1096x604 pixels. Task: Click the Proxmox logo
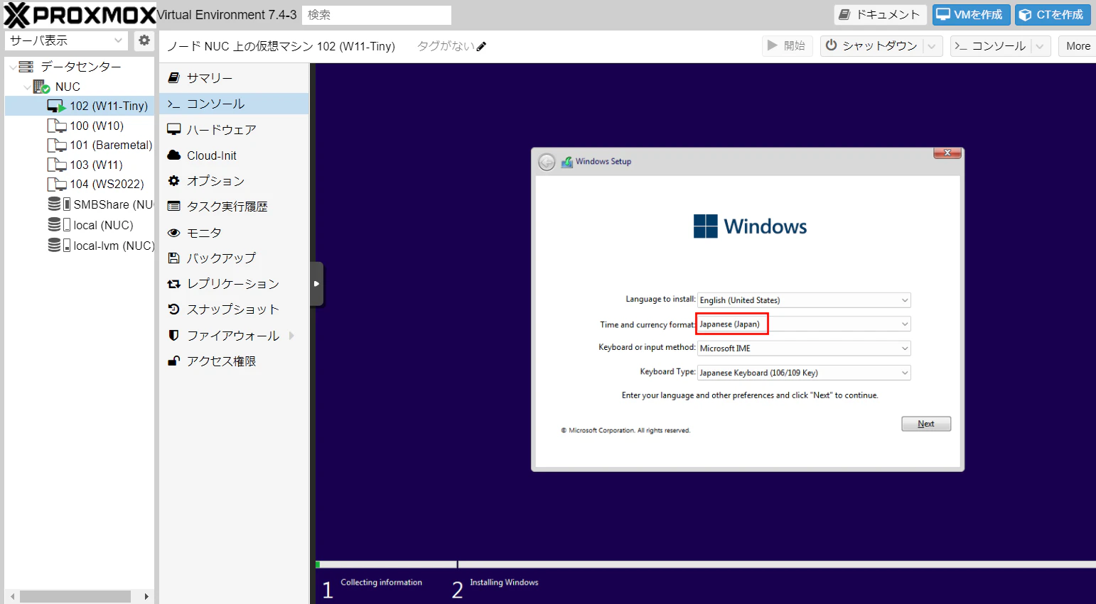click(x=80, y=15)
